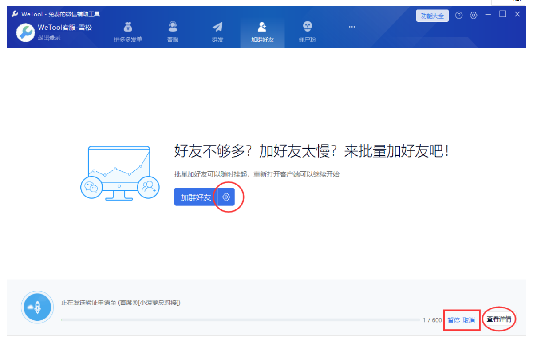This screenshot has width=533, height=343.
Task: Click the WeTool logo in the title bar
Action: 15,14
